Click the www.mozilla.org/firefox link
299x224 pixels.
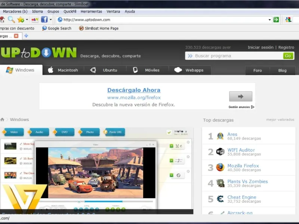[x=134, y=97]
